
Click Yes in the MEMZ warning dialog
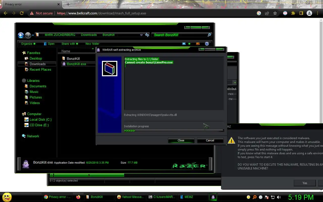coord(305,183)
